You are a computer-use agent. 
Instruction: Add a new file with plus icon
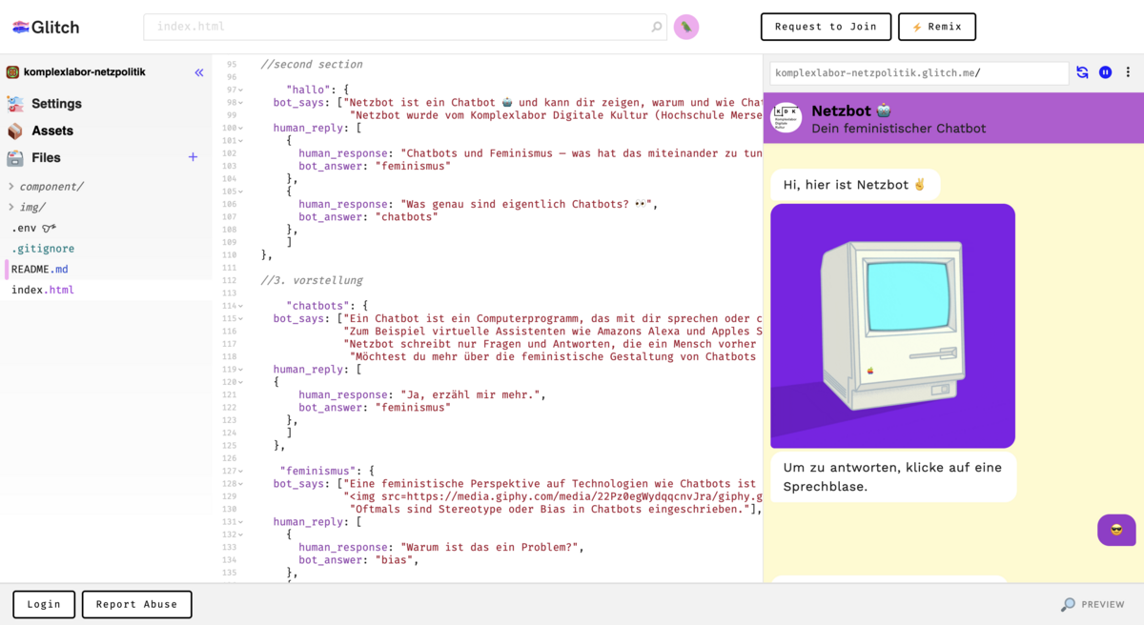point(193,157)
